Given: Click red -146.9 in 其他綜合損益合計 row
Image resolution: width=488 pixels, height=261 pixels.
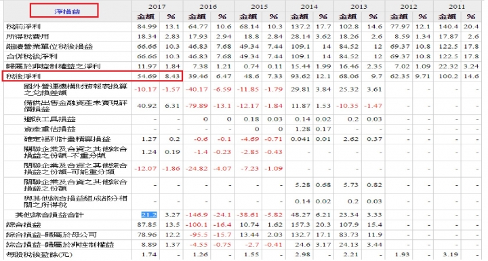Looking at the screenshot, I should (197, 215).
